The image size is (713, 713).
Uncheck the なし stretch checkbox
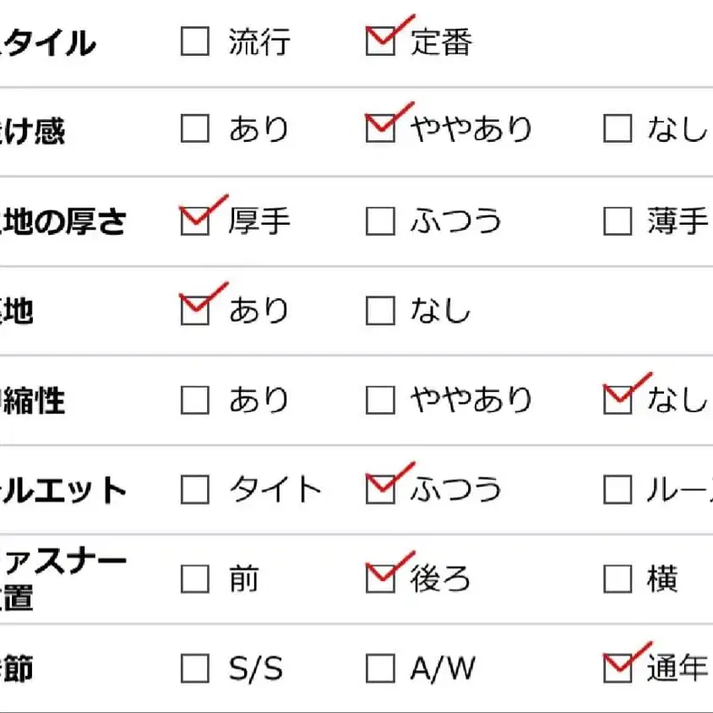[618, 400]
